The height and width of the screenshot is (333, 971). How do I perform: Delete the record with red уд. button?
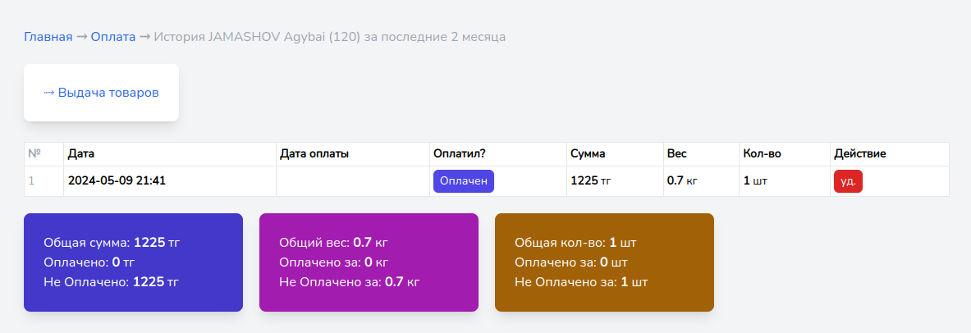tap(848, 181)
